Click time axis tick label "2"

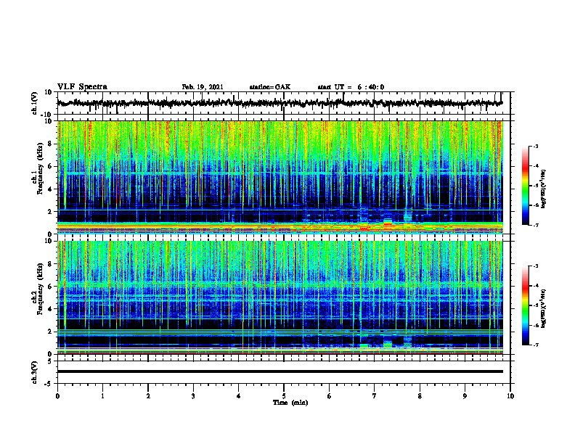148,396
